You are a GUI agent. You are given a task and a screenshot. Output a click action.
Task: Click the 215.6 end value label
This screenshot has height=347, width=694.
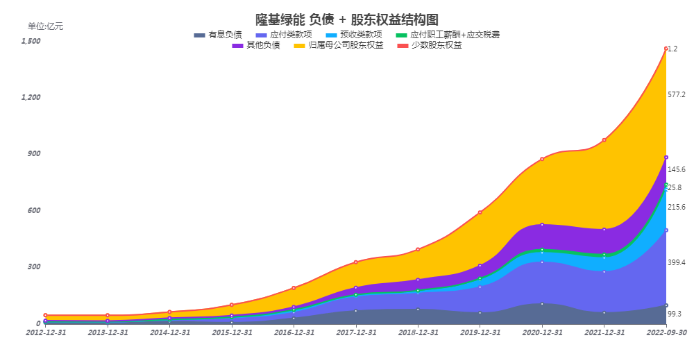(677, 207)
